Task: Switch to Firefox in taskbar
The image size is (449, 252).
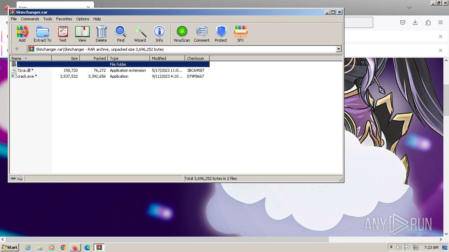Action: 75,247
